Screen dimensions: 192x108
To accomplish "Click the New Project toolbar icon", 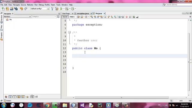I will (x=7, y=9).
